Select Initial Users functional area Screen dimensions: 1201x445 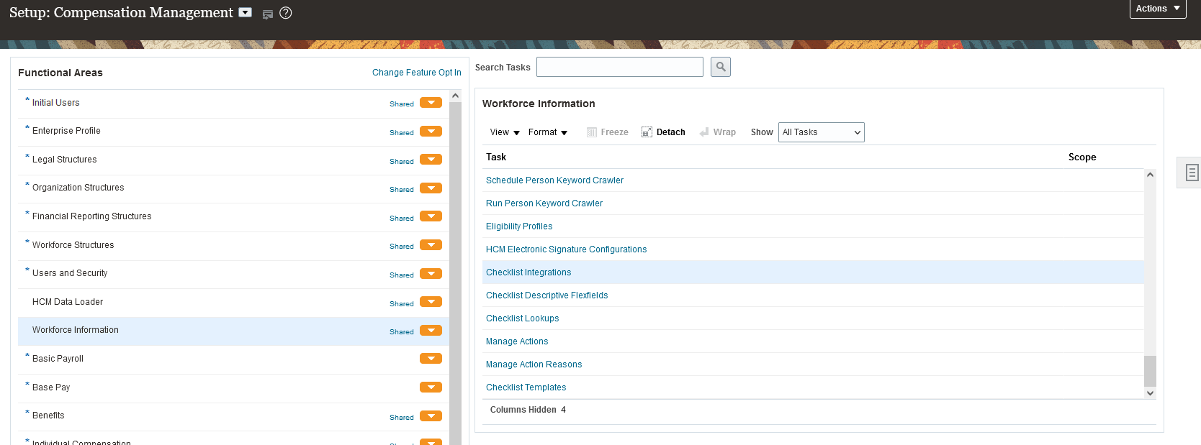55,103
